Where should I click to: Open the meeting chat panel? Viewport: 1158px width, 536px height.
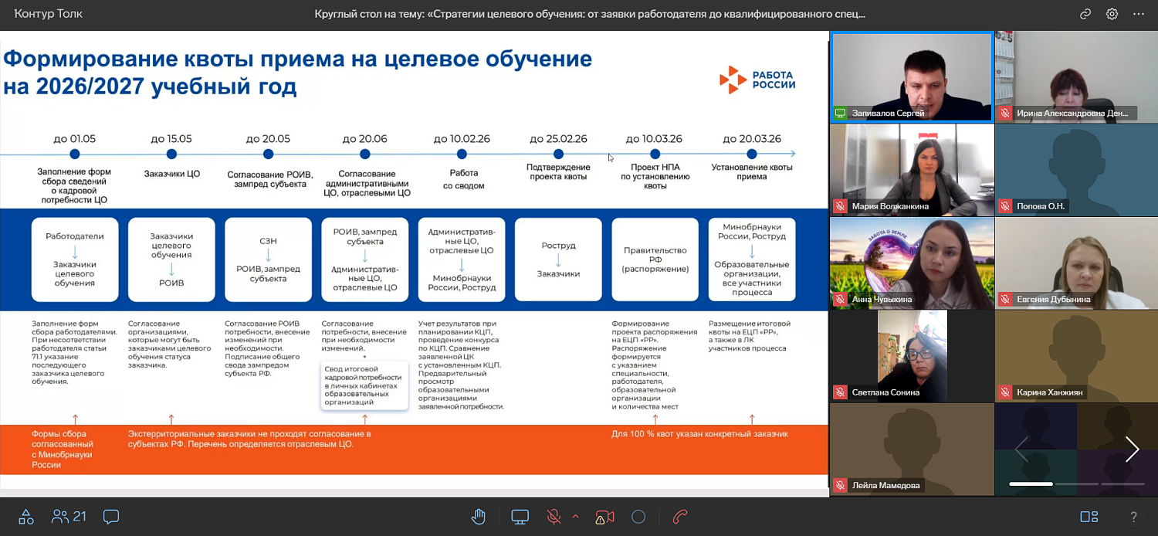click(110, 517)
